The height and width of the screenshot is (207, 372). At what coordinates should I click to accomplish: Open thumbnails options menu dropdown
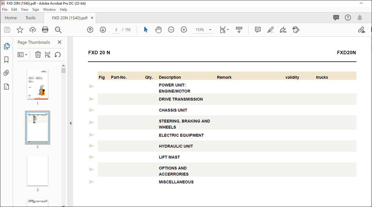coord(23,54)
